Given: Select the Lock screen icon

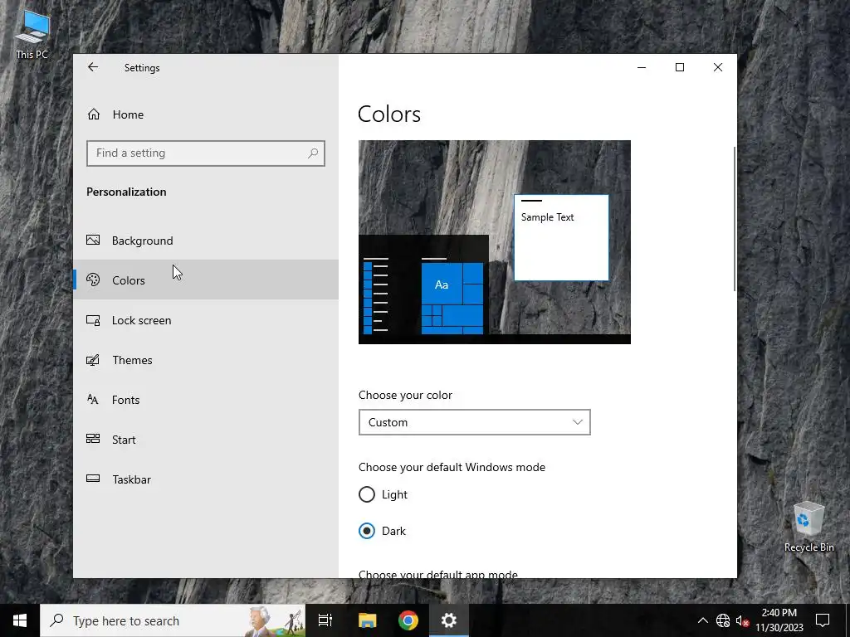Looking at the screenshot, I should tap(93, 320).
